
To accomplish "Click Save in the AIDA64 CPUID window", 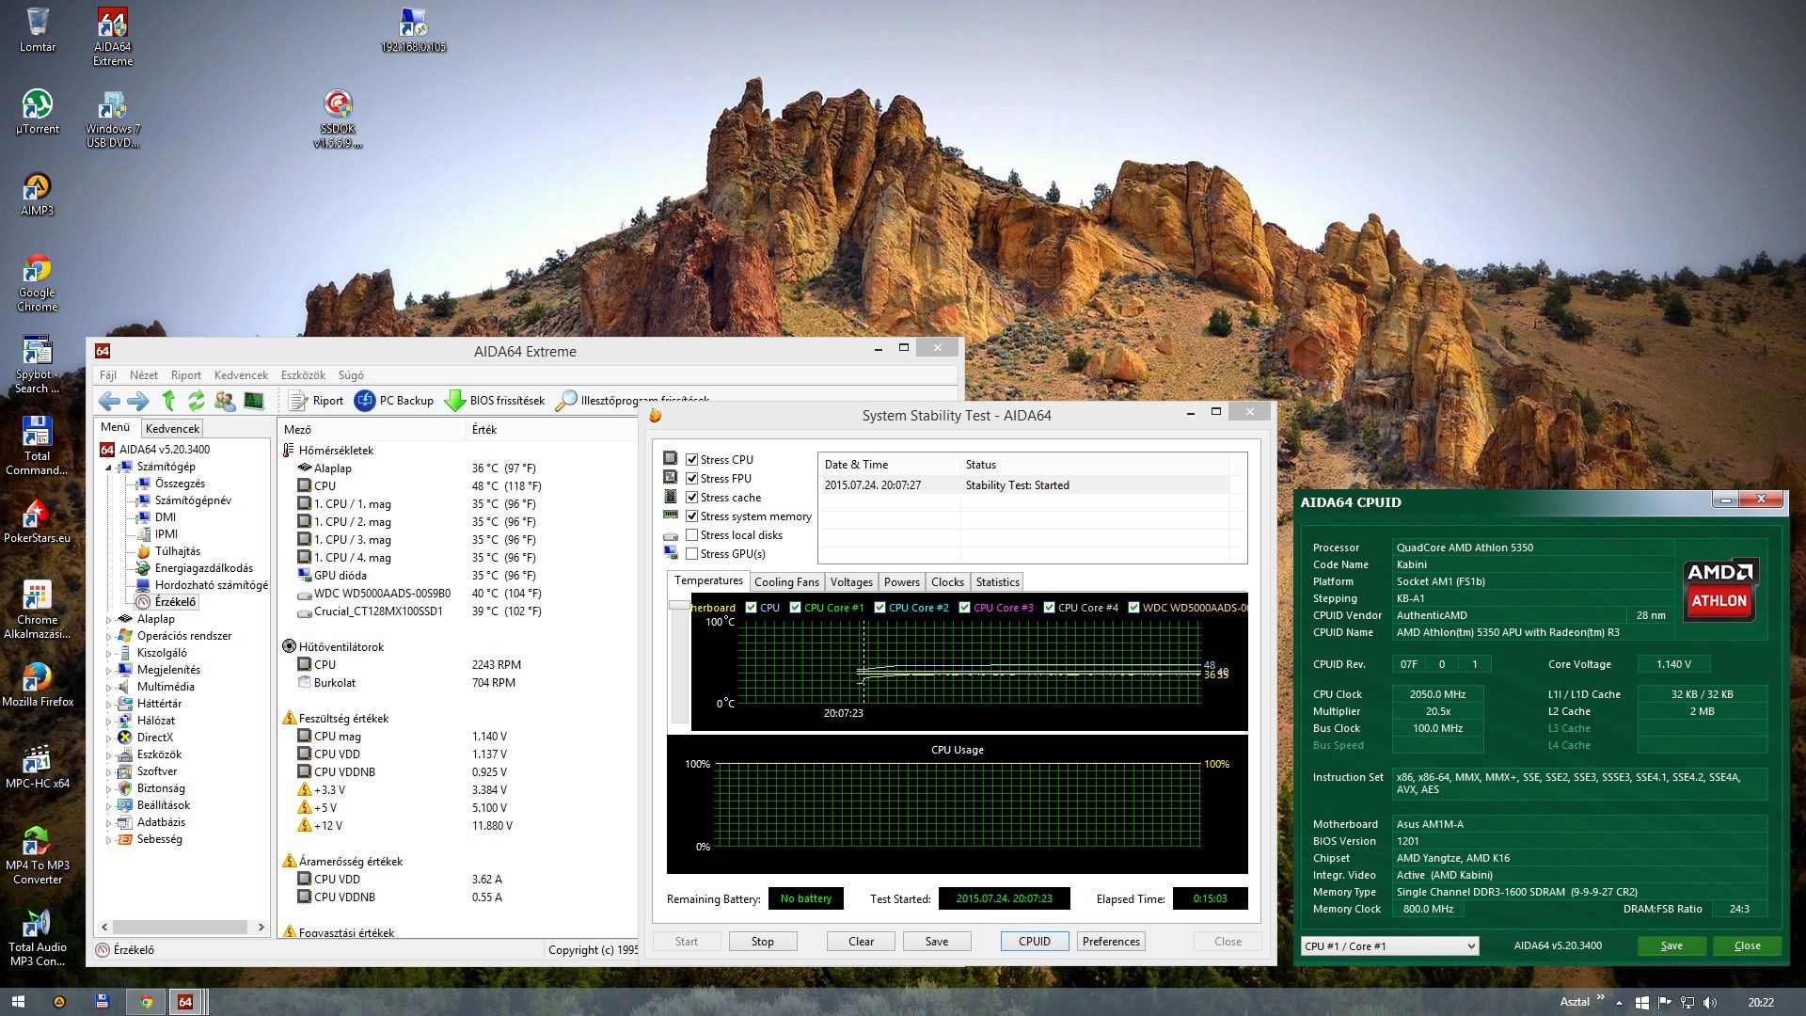I will [x=1671, y=946].
